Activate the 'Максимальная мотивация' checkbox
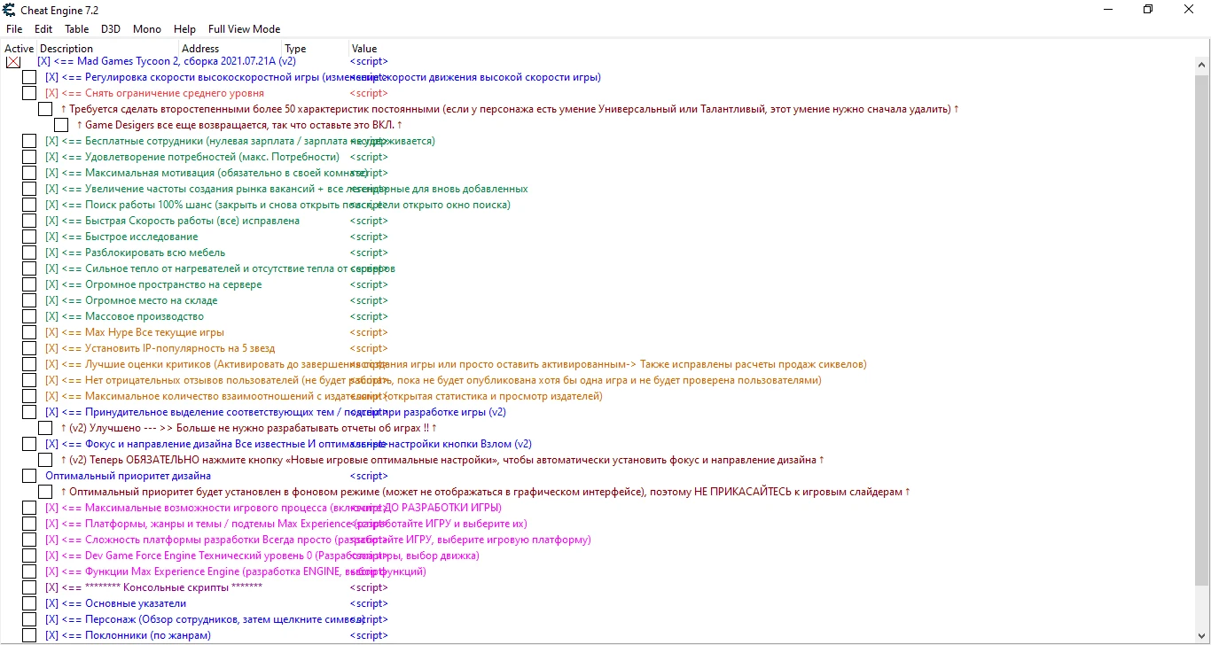The image size is (1211, 645). coord(29,174)
